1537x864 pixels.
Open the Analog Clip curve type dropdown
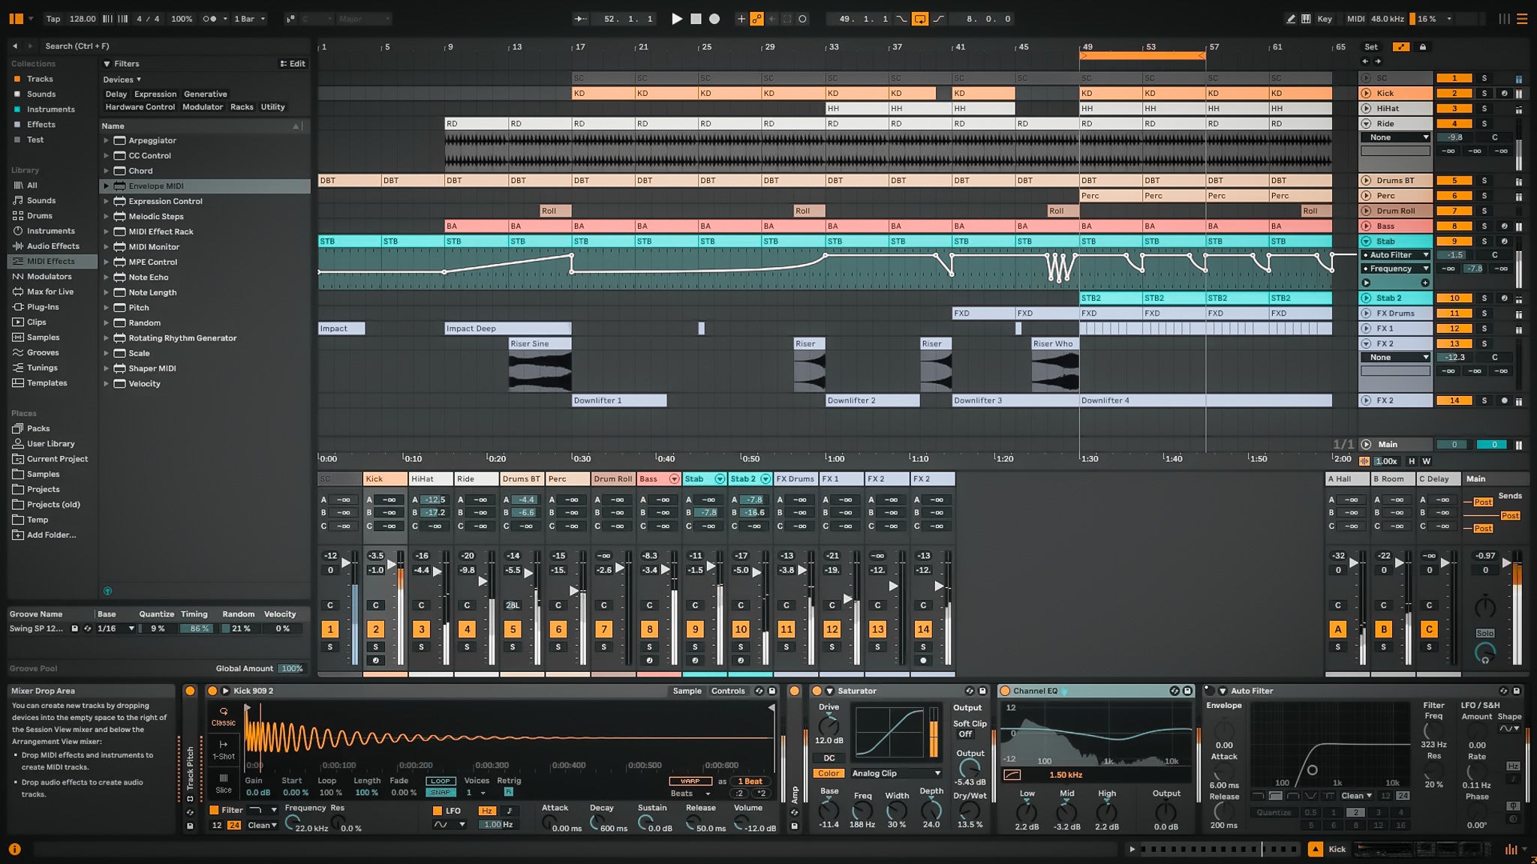[896, 773]
